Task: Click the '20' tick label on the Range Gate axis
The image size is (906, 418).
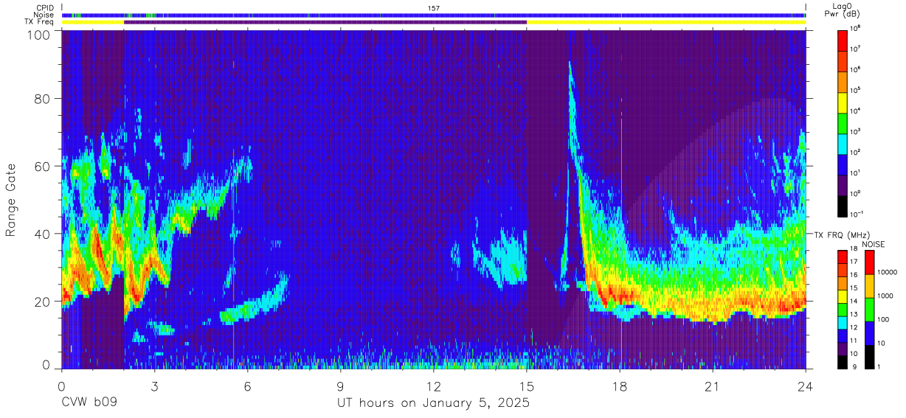Action: coord(41,302)
